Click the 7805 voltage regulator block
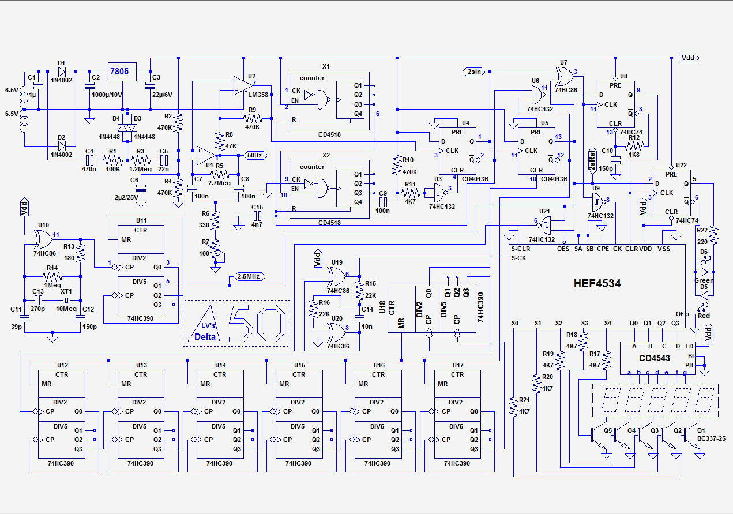 pyautogui.click(x=122, y=73)
